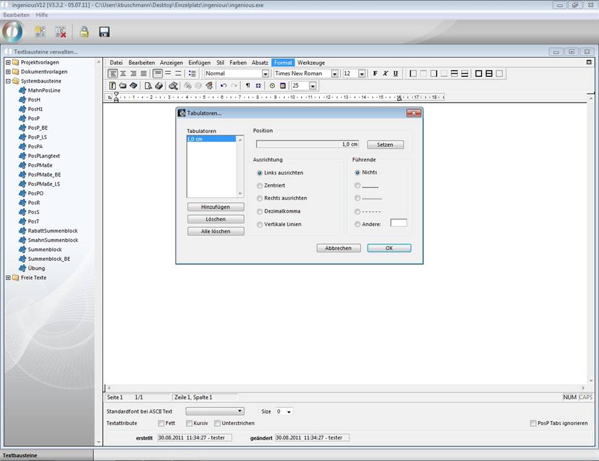The width and height of the screenshot is (599, 461).
Task: Click the floppy disk save icon
Action: (104, 32)
